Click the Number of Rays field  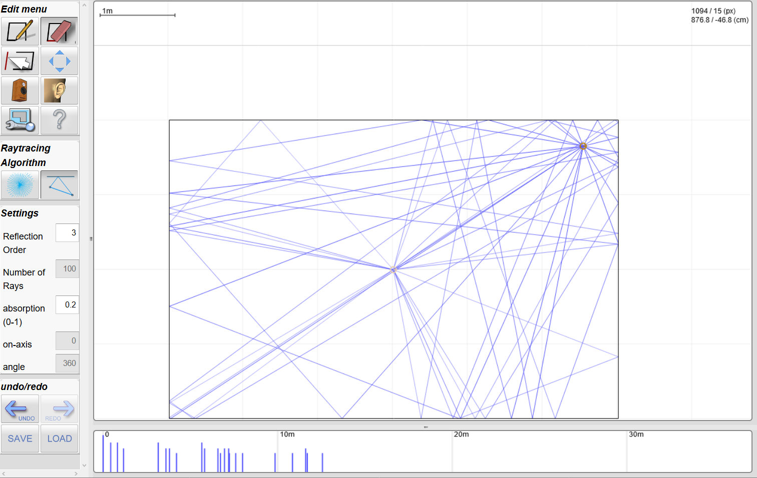pyautogui.click(x=67, y=269)
